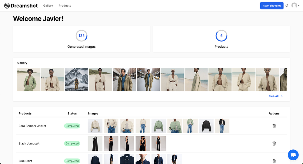The height and width of the screenshot is (164, 303).
Task: Click the Welcome Javier! heading
Action: (38, 19)
